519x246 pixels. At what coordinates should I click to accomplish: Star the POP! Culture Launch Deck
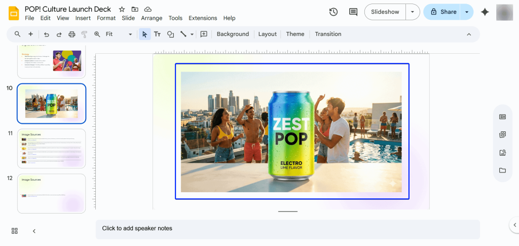tap(122, 9)
